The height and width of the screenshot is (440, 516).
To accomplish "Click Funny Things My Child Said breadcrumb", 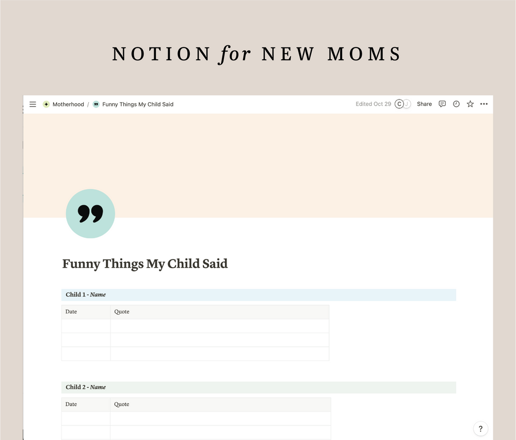I will point(138,104).
